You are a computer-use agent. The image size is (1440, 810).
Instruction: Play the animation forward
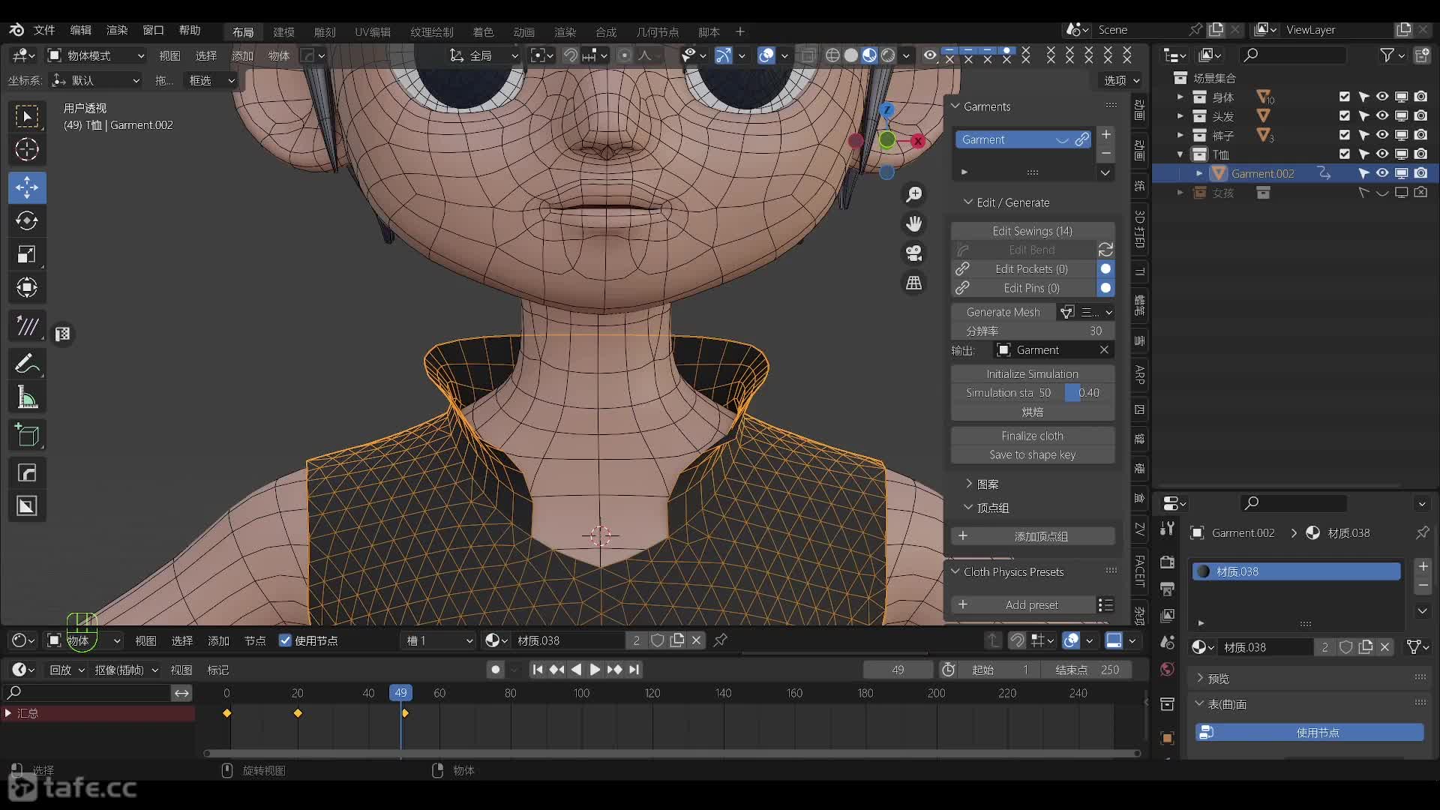pos(595,670)
